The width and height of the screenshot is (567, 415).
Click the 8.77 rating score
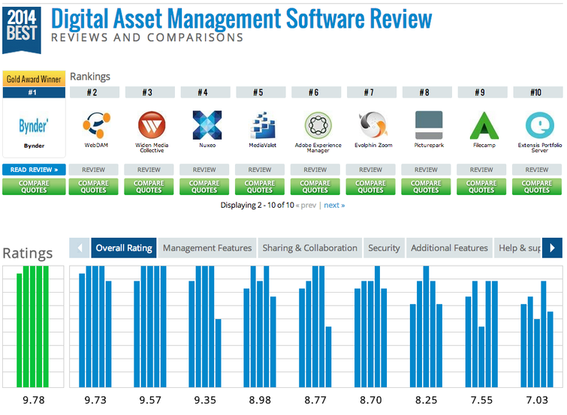(315, 400)
